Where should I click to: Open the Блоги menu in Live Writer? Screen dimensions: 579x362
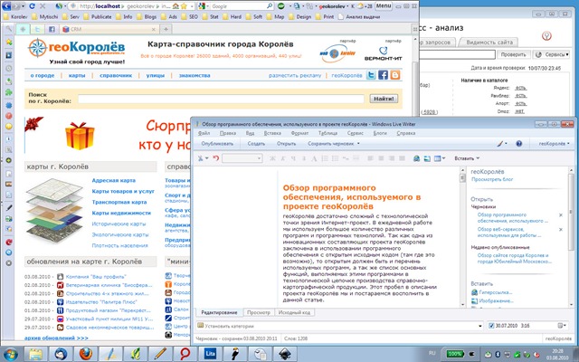point(380,133)
